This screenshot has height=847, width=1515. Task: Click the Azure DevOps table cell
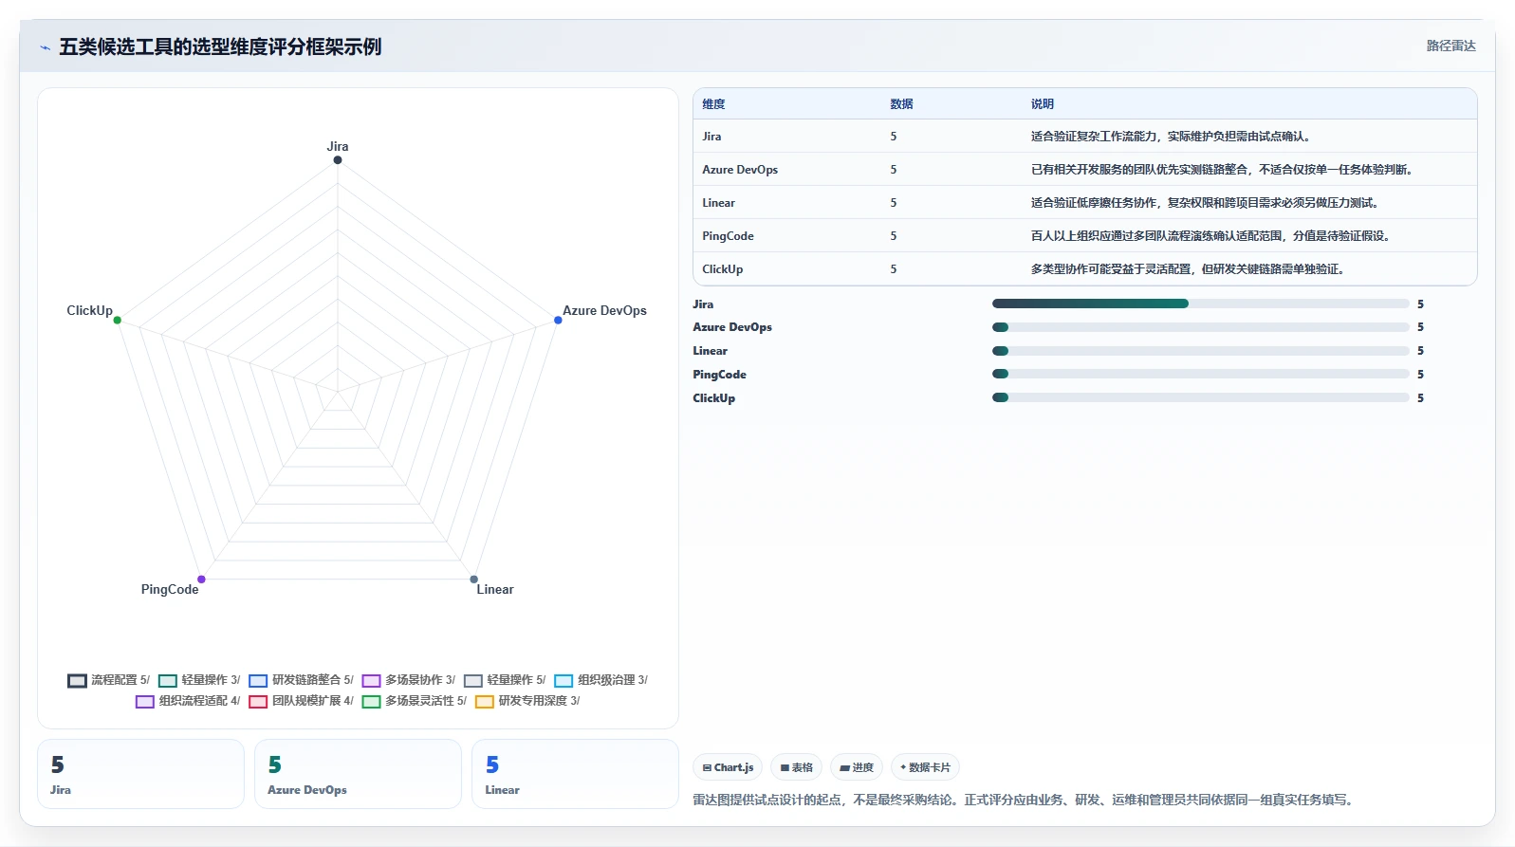click(740, 170)
